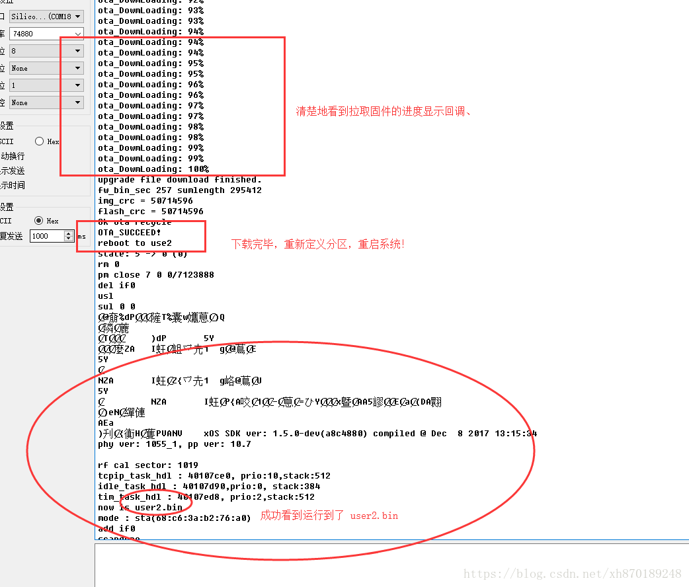
Task: Click inside the 74880 baud rate text box
Action: pos(41,34)
